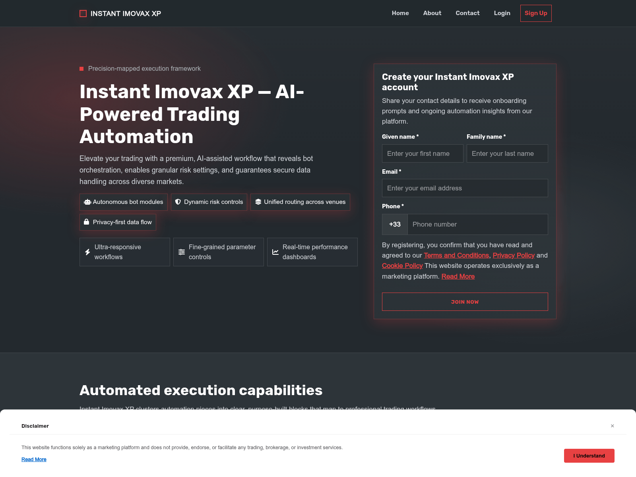
Task: Open the Terms and Conditions link
Action: click(x=456, y=255)
